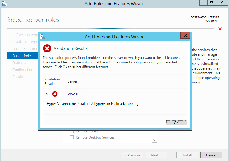This screenshot has width=229, height=162.
Task: Close the main Add Roles and Features window
Action: tap(221, 3)
